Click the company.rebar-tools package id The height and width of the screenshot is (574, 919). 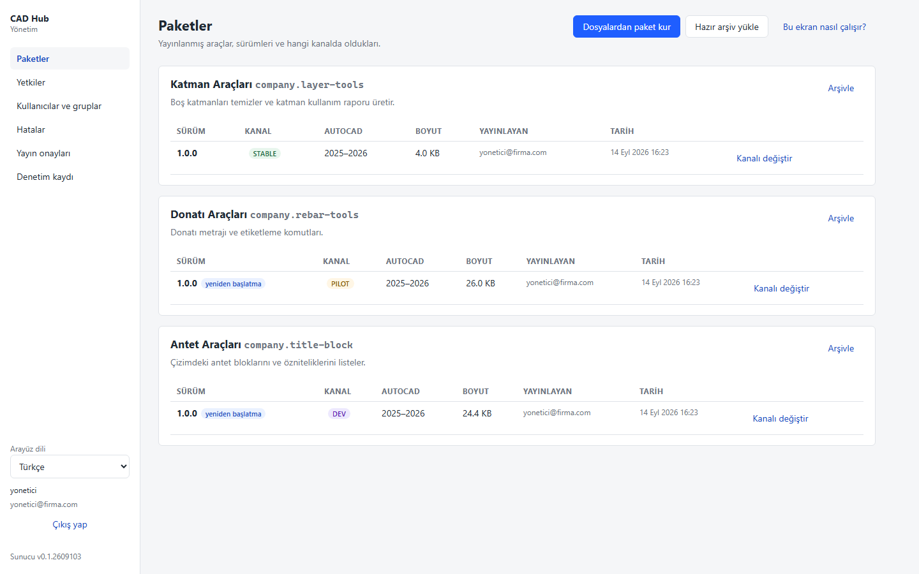coord(304,215)
